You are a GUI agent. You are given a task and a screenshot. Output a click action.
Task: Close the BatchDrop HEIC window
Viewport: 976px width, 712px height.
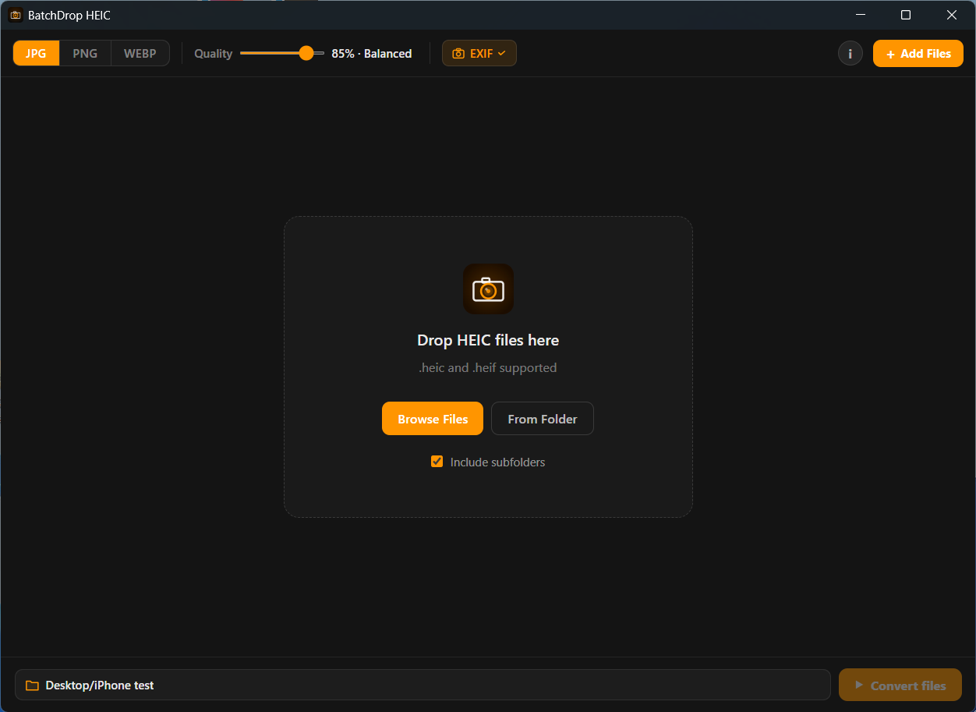(952, 15)
